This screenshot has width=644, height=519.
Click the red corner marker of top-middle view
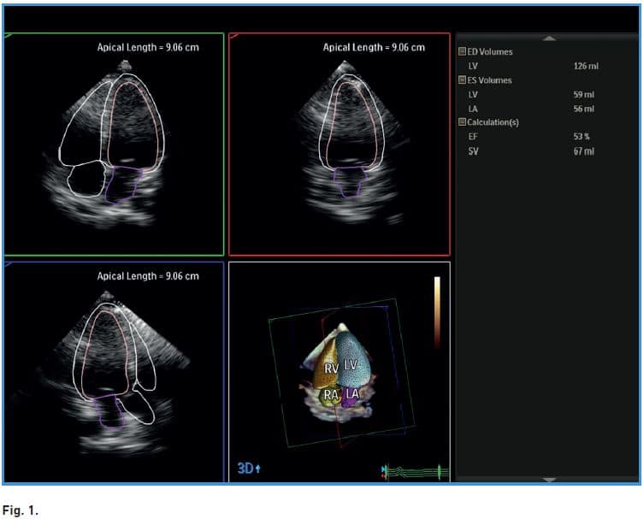(234, 36)
